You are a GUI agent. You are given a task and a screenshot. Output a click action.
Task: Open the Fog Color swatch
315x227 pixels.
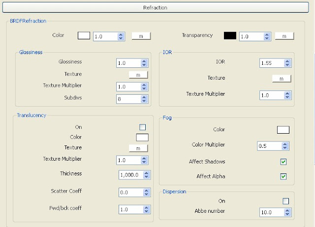[283, 130]
